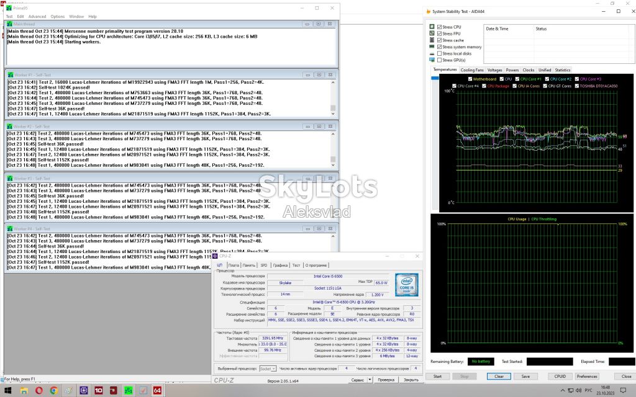
Task: Click the AIDA64 flame title icon
Action: tap(429, 11)
